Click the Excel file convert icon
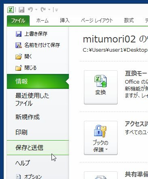This screenshot has width=148, height=179. point(101,81)
